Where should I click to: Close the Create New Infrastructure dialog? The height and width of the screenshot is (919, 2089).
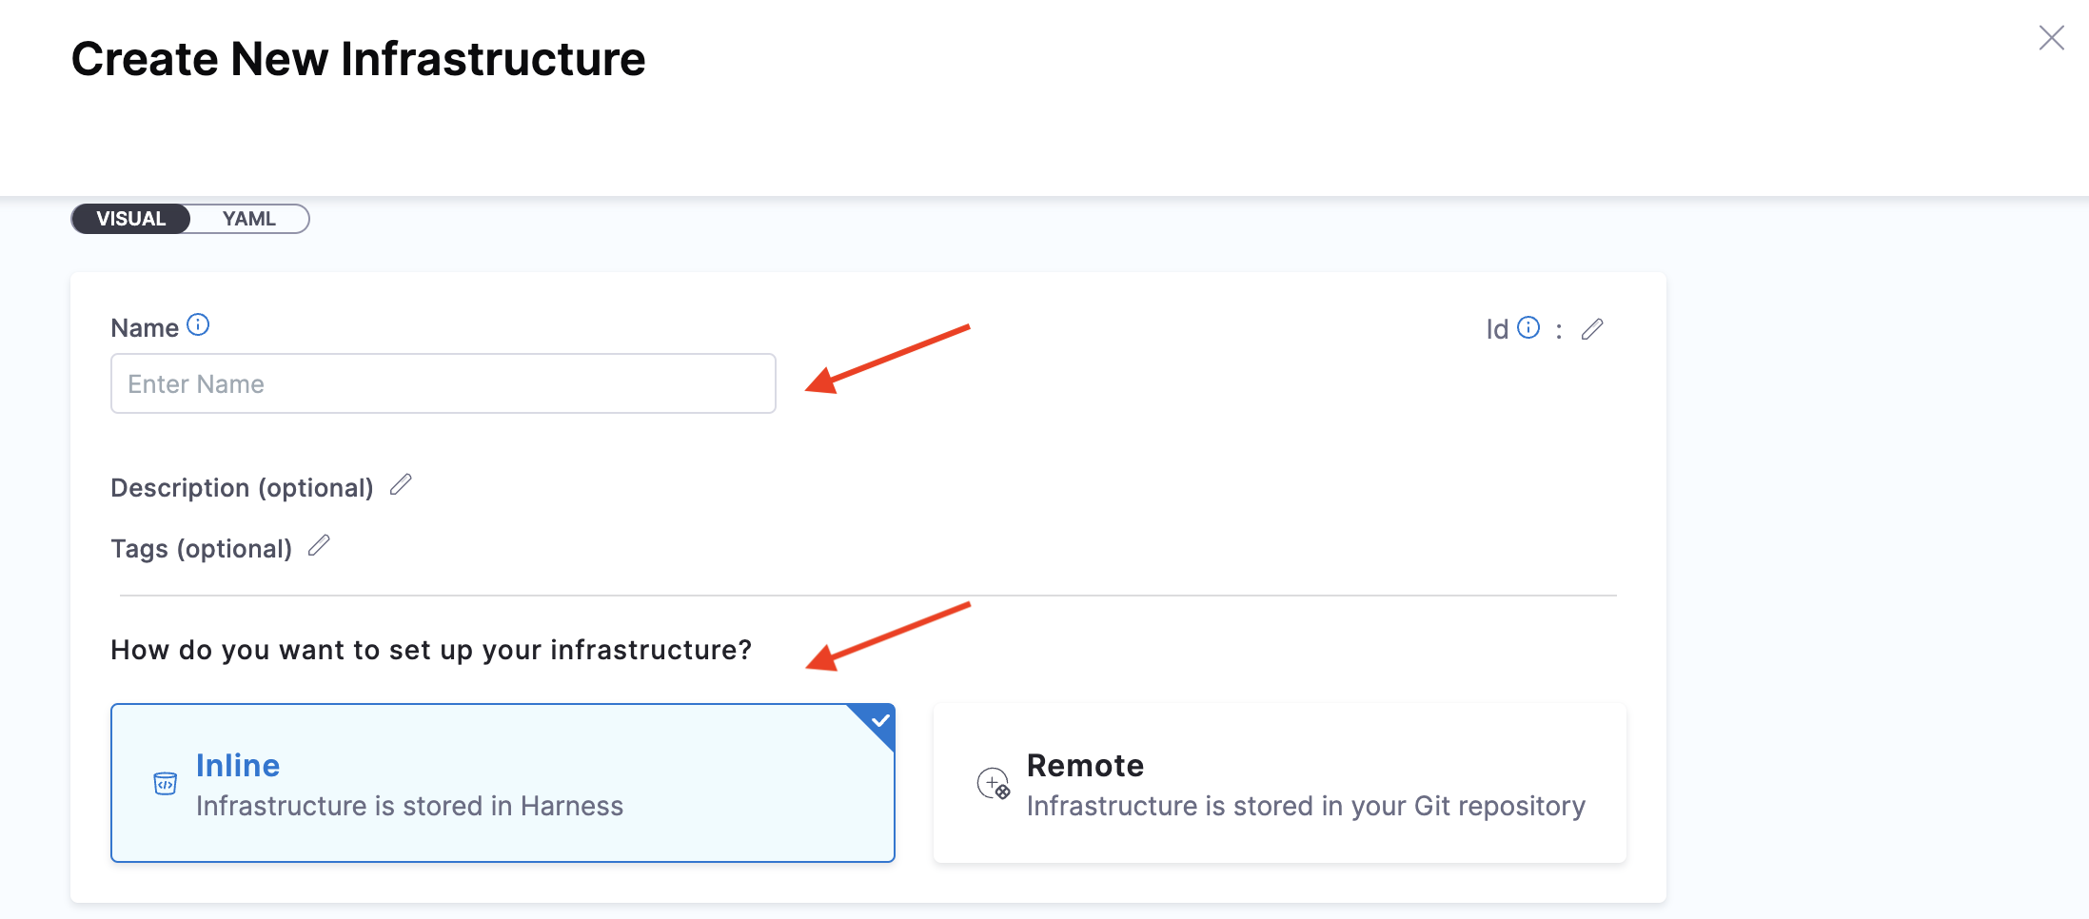(x=2051, y=38)
